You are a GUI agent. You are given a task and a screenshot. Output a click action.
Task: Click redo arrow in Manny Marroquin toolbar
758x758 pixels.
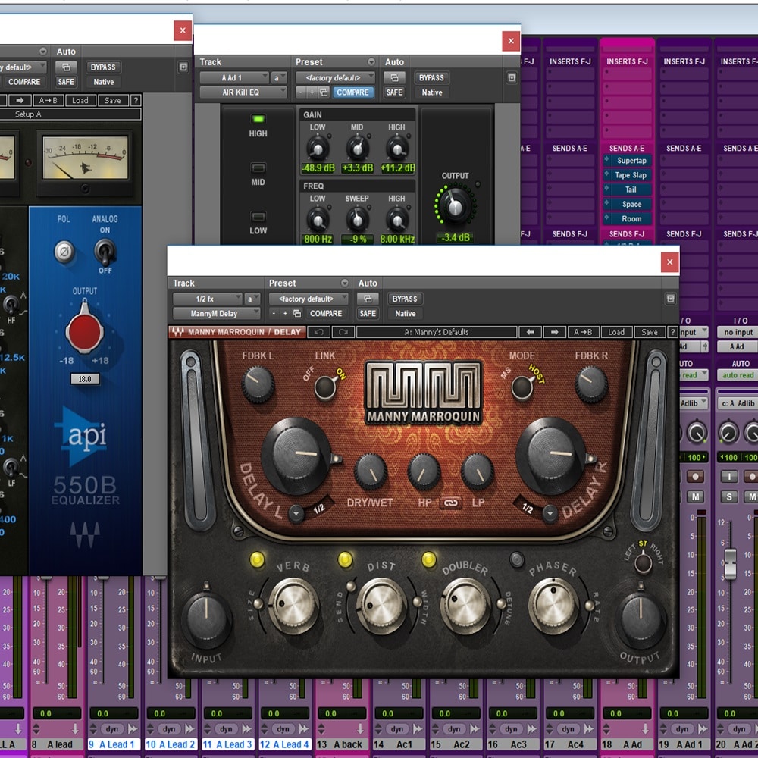click(x=343, y=332)
